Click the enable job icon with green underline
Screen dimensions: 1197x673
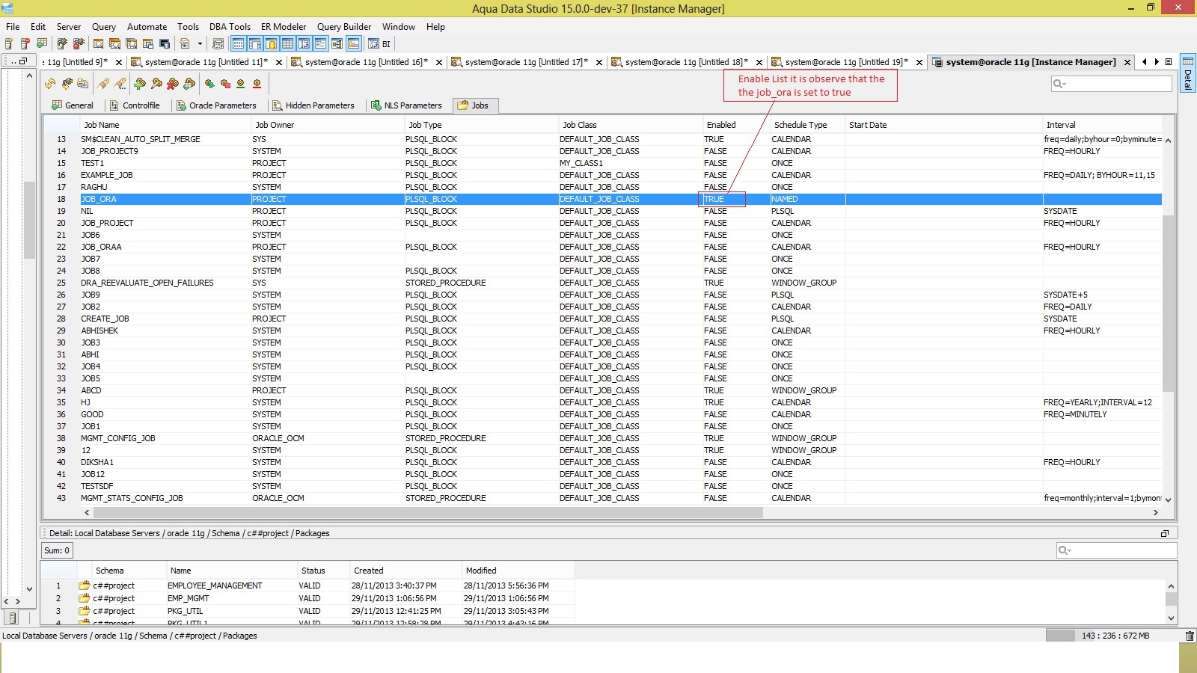coord(241,84)
